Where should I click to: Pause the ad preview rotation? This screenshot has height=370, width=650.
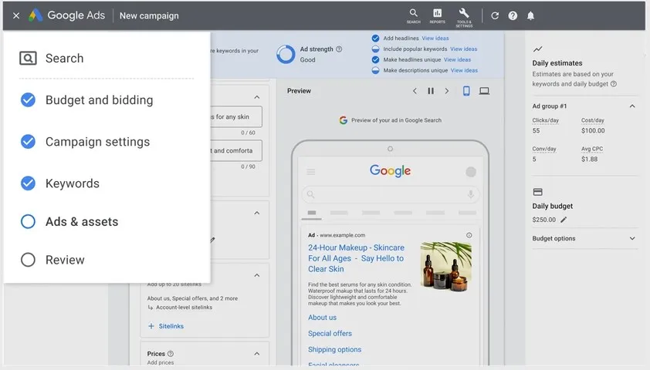tap(431, 91)
